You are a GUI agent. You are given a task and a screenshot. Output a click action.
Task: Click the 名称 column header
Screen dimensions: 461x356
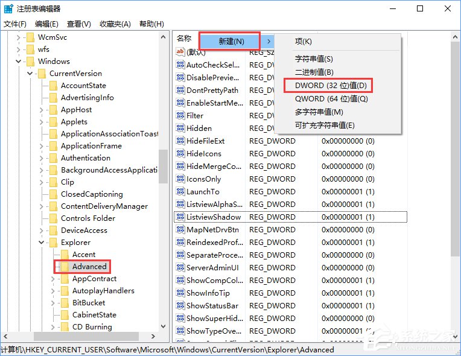pos(185,39)
